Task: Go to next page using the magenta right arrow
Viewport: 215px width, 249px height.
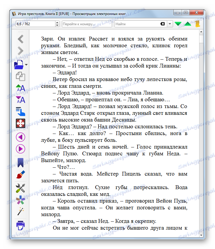Action: click(21, 149)
